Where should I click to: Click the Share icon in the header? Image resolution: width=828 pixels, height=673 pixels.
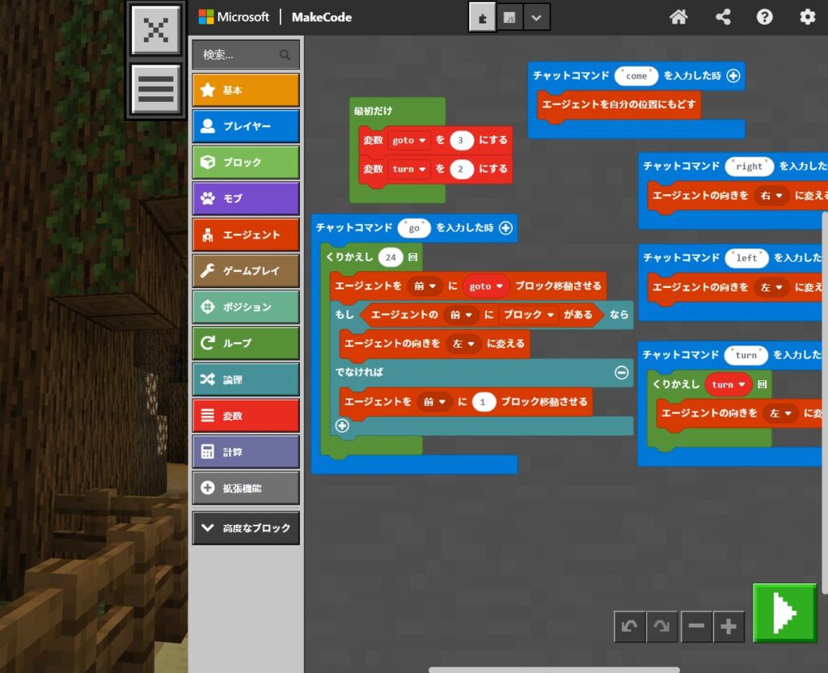(723, 16)
